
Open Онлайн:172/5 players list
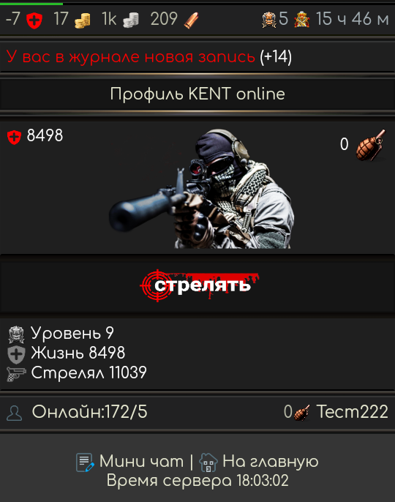click(x=90, y=412)
